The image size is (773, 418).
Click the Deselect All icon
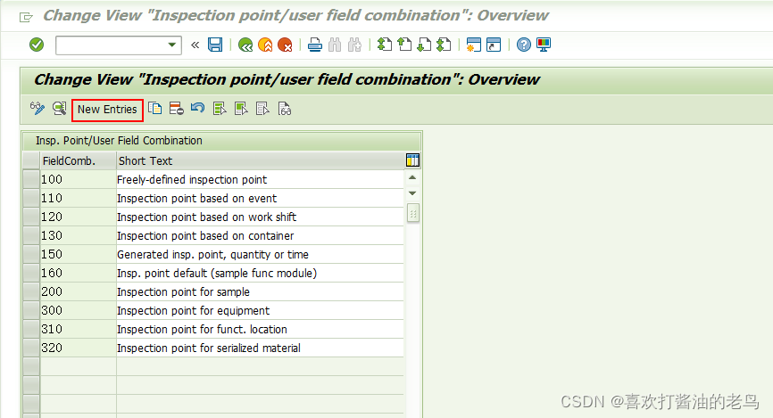pos(262,109)
